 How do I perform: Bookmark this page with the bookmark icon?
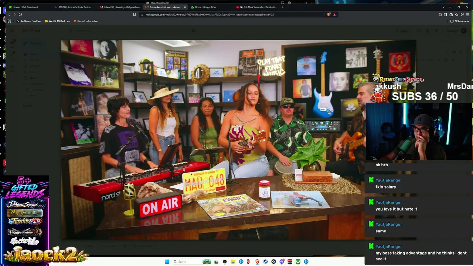coord(135,14)
